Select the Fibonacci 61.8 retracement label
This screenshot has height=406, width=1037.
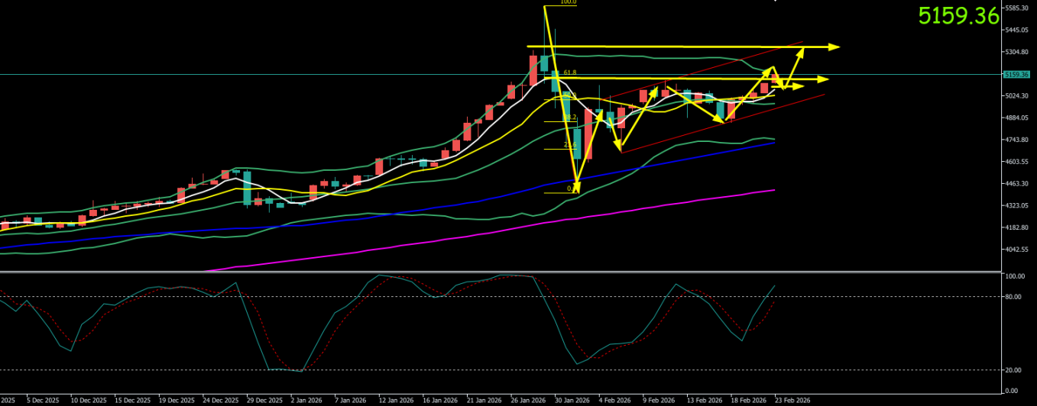(569, 72)
